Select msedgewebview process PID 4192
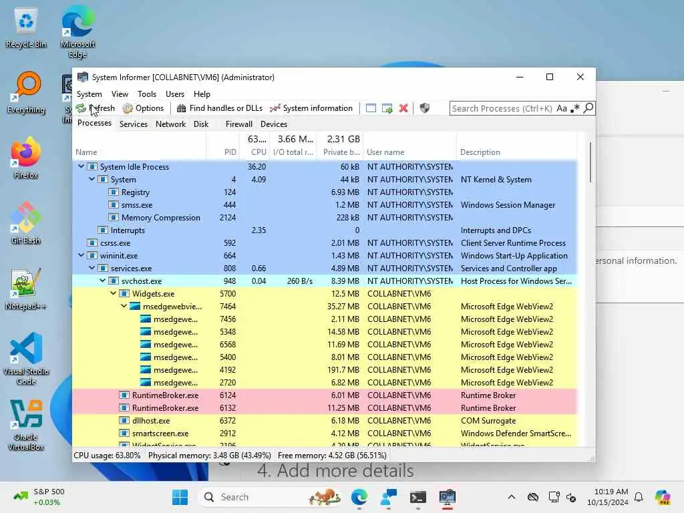684x513 pixels. [325, 369]
